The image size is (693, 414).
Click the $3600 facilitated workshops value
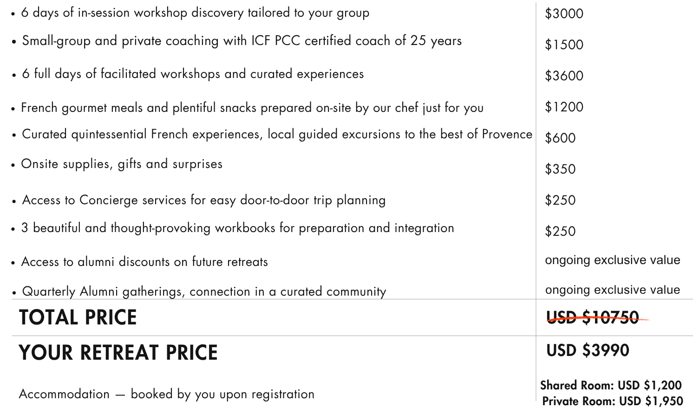[x=564, y=76]
